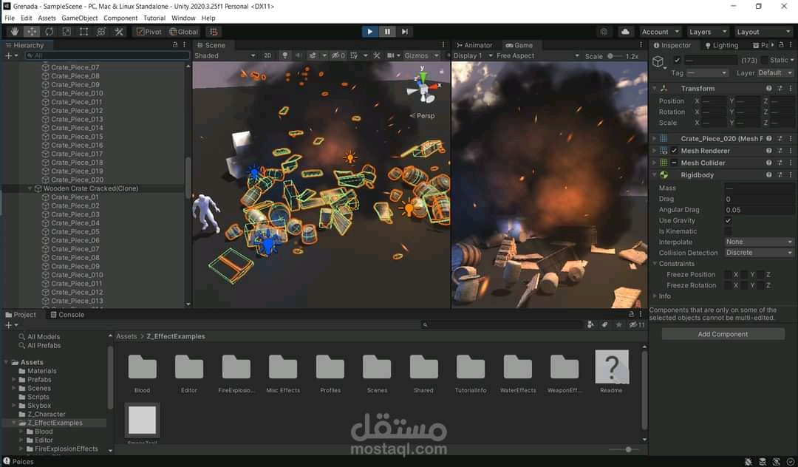
Task: Enable Freeze Position X checkbox
Action: coord(728,274)
